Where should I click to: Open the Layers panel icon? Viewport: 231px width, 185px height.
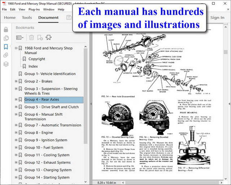click(6, 64)
